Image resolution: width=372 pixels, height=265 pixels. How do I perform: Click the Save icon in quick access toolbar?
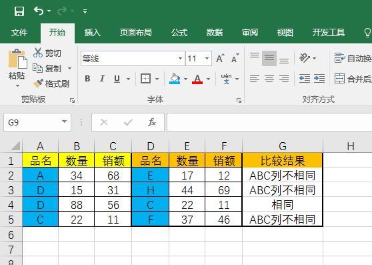tap(19, 11)
